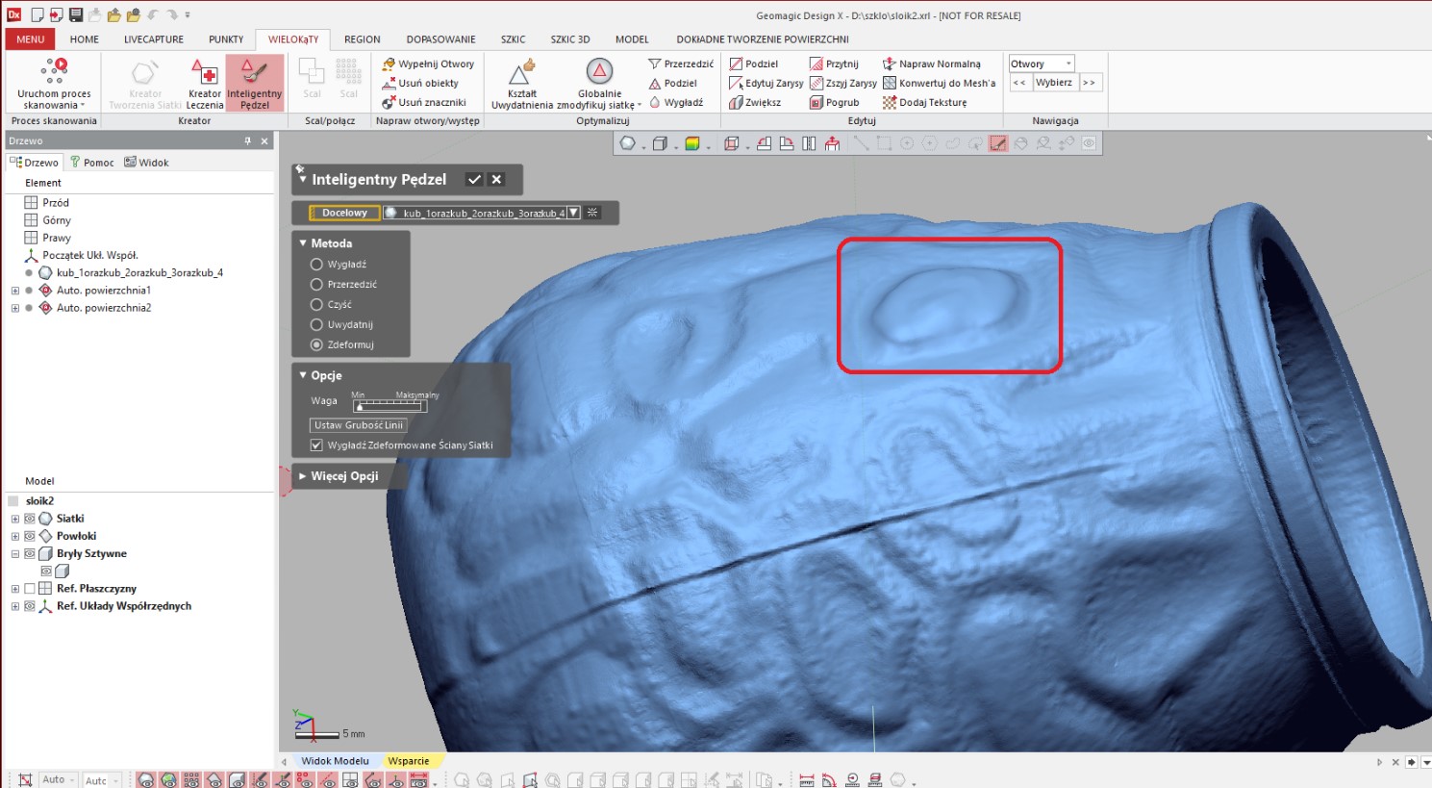Click the Waga slider track

click(389, 406)
